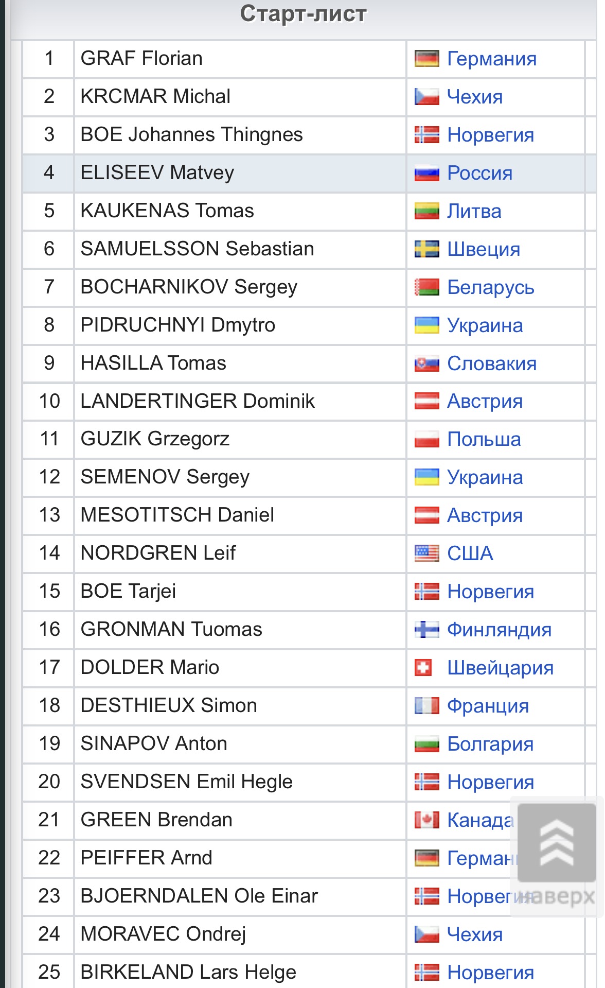This screenshot has height=988, width=605.
Task: Click the Finnish flag for GRONMAN Tuomas
Action: point(426,630)
